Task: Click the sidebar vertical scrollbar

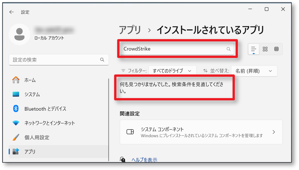Action: [109, 120]
